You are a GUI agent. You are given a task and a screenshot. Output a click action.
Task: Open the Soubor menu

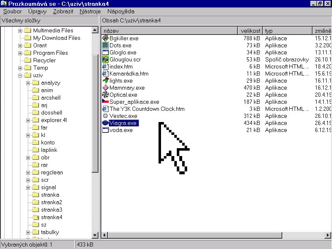coord(12,11)
